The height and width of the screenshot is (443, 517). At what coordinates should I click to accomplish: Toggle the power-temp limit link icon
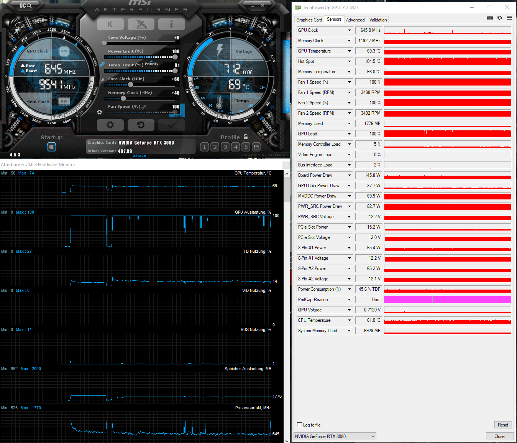click(x=102, y=64)
